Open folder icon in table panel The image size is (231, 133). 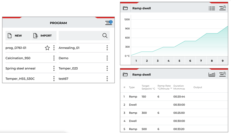click(125, 74)
